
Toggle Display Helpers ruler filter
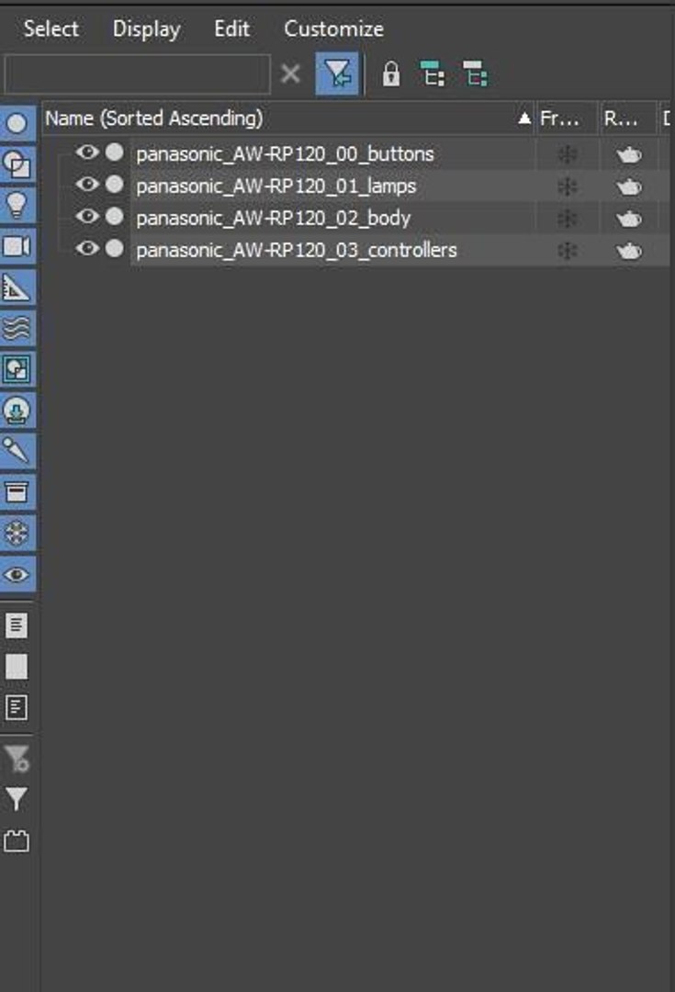[17, 287]
